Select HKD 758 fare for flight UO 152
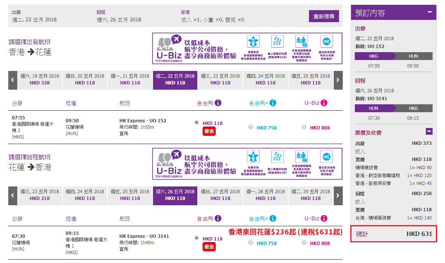The width and height of the screenshot is (445, 263). coord(251,127)
